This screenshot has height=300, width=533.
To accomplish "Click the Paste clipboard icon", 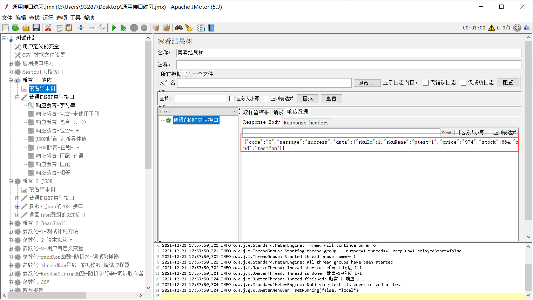I will pyautogui.click(x=69, y=28).
